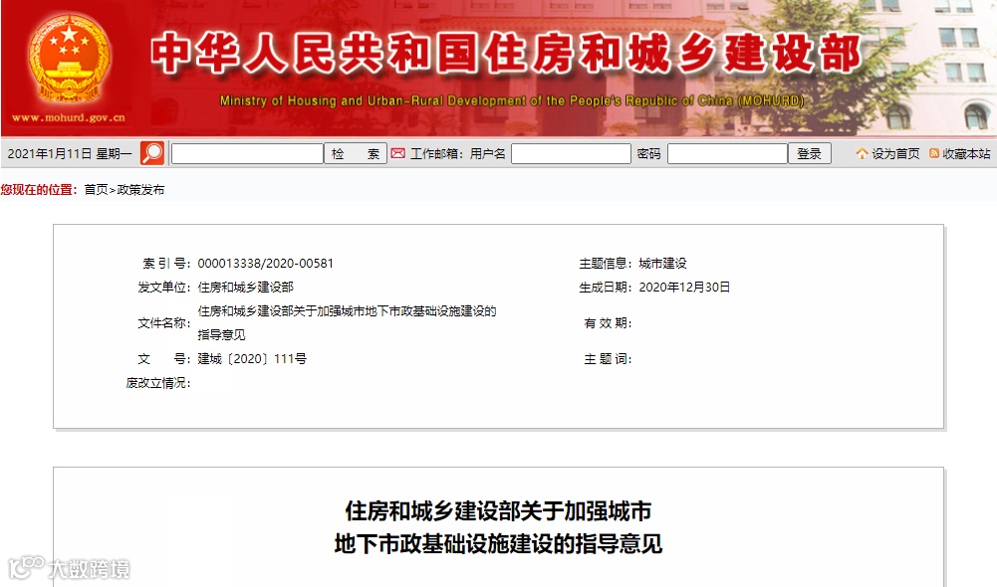This screenshot has width=997, height=587.
Task: Click the document name text in 文件名称 row
Action: tap(348, 322)
